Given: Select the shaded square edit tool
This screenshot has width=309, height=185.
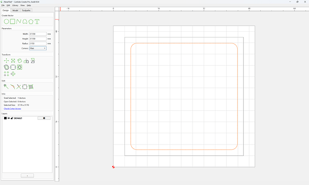Looking at the screenshot, I should (31, 87).
